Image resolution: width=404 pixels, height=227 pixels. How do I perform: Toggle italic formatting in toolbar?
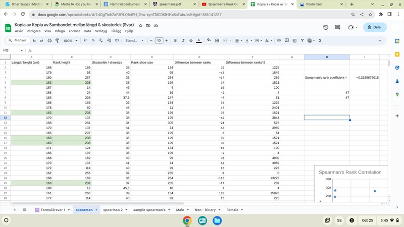click(183, 40)
